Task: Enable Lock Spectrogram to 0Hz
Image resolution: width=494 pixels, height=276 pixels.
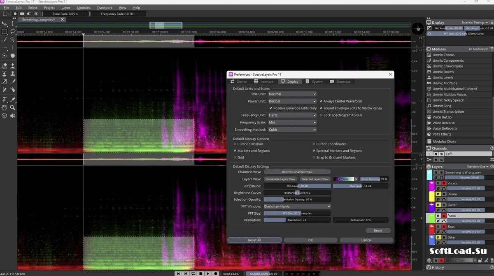Action: (321, 115)
